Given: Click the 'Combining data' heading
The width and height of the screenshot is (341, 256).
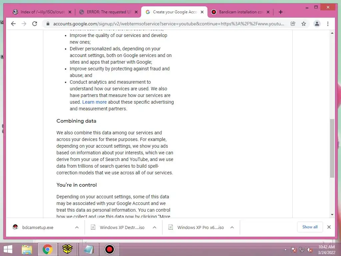Looking at the screenshot, I should [76, 121].
